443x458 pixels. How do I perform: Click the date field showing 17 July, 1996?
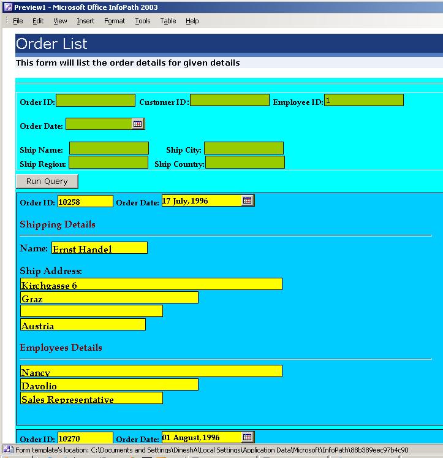202,200
